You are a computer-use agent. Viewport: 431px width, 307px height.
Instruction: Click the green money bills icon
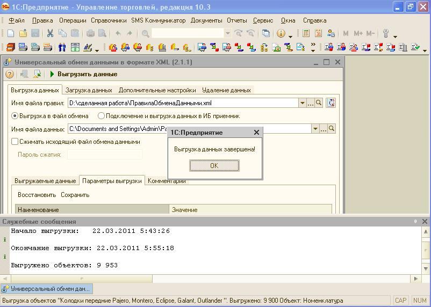tap(75, 47)
